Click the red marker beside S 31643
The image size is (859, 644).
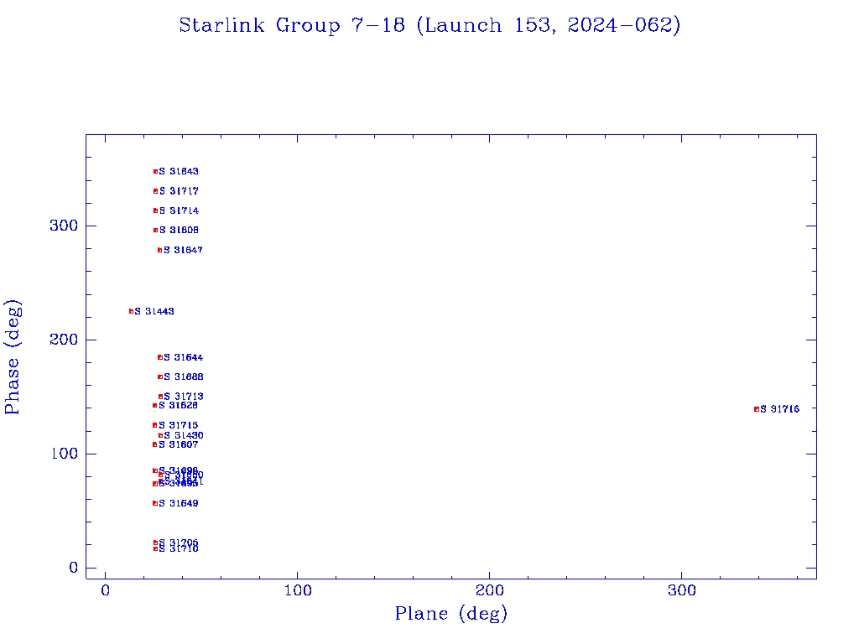click(155, 171)
